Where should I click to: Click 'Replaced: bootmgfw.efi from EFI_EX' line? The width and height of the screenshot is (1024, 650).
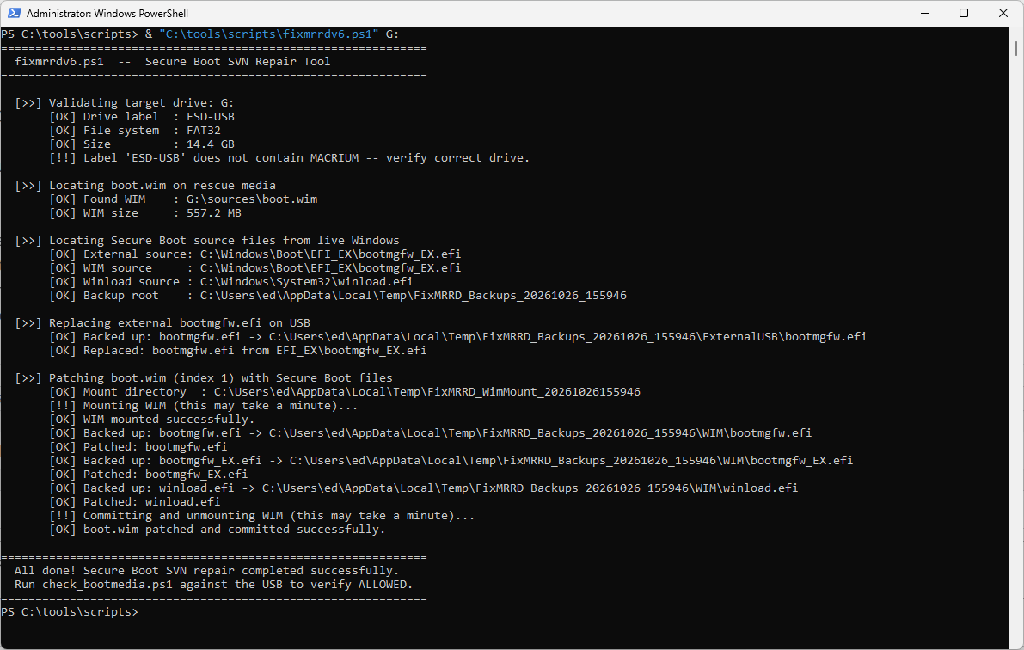click(237, 350)
